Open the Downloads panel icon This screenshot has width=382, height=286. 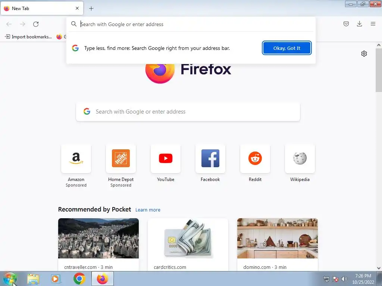(359, 24)
